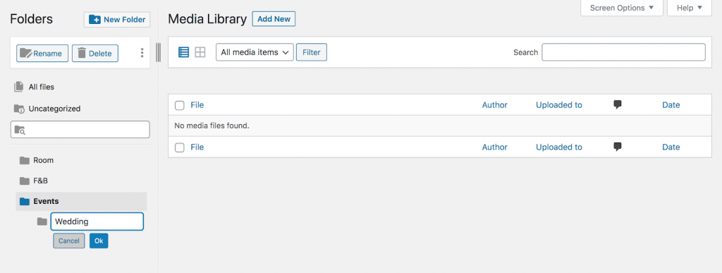Click the F&B folder icon
Viewport: 722px width, 273px height.
(25, 181)
